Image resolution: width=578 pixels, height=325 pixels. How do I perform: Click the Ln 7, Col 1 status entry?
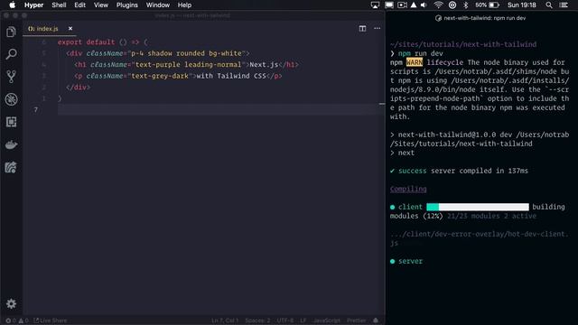[x=225, y=320]
